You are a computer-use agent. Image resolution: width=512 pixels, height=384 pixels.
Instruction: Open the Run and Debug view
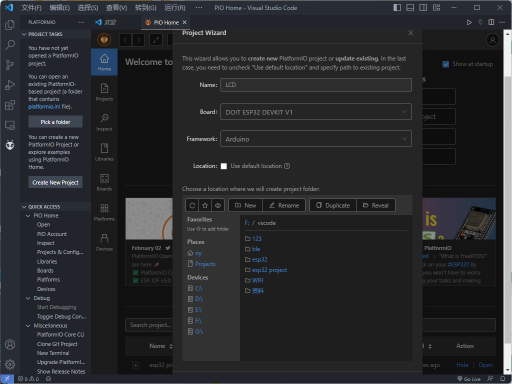(10, 85)
